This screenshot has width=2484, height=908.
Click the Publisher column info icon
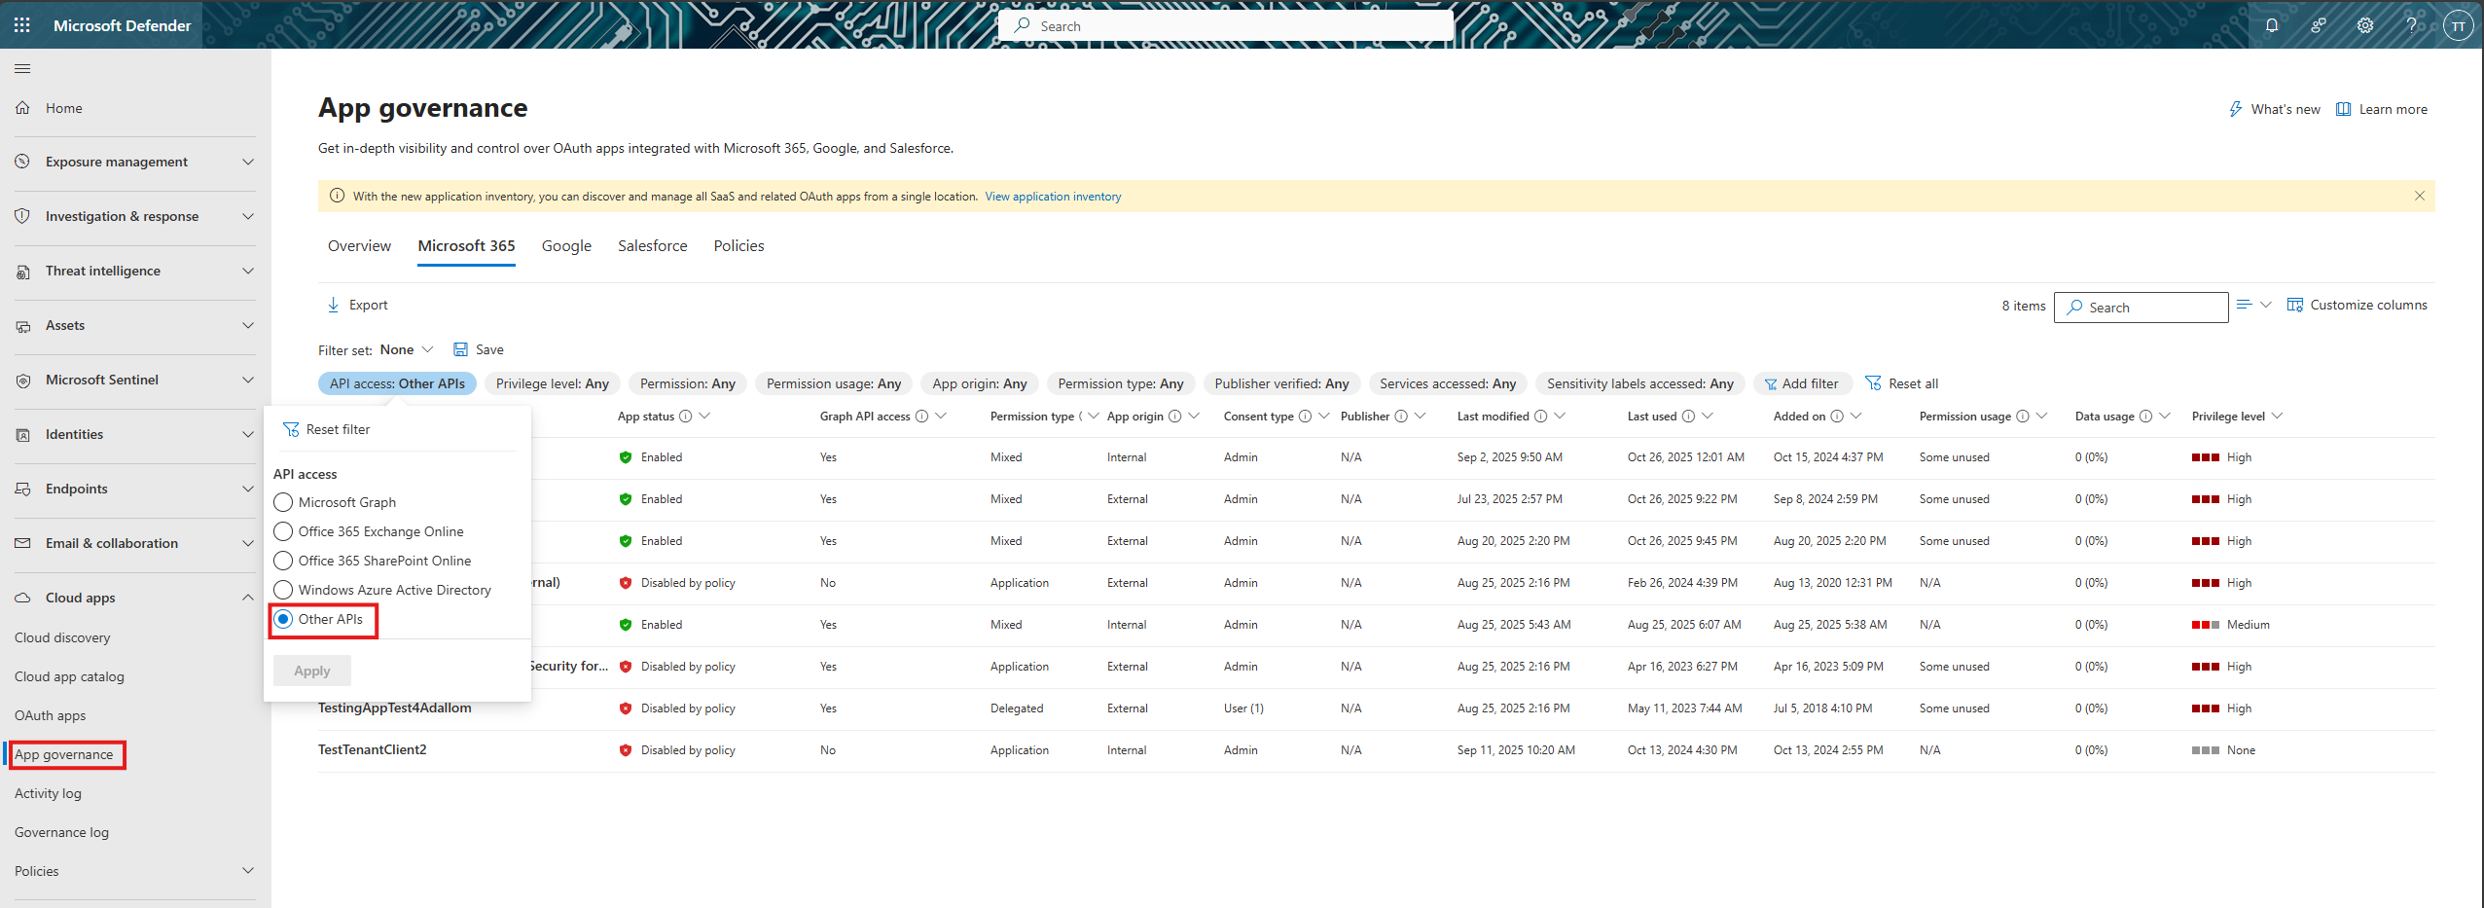(x=1401, y=417)
